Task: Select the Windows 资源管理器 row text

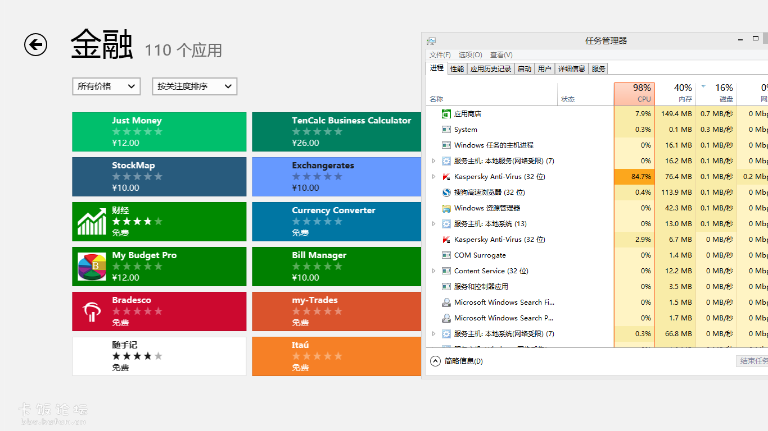Action: click(487, 208)
